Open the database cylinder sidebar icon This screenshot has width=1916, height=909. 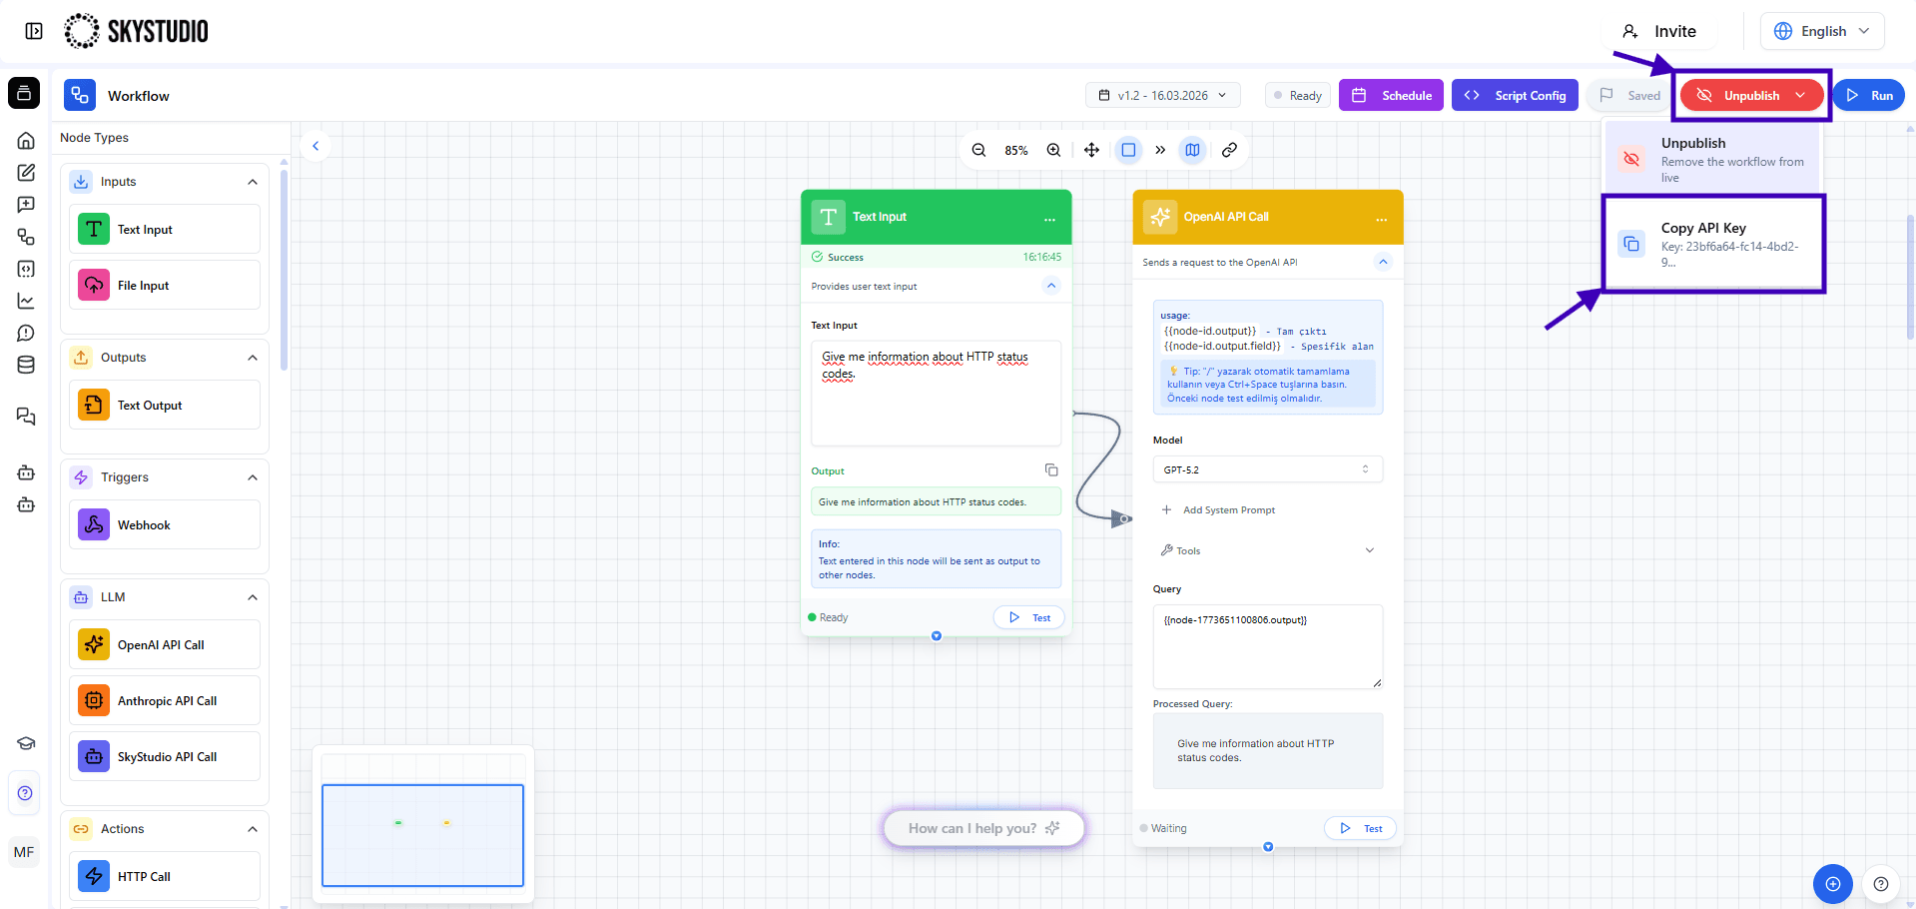tap(26, 365)
